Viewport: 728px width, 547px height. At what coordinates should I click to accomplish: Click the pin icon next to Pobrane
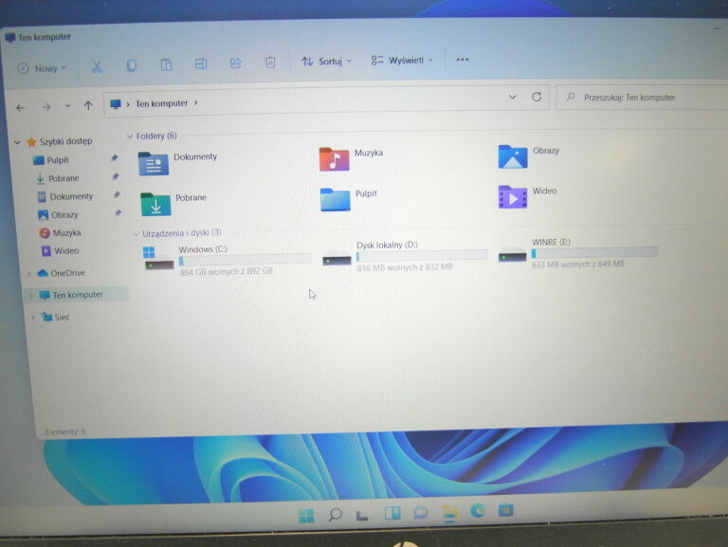point(116,176)
